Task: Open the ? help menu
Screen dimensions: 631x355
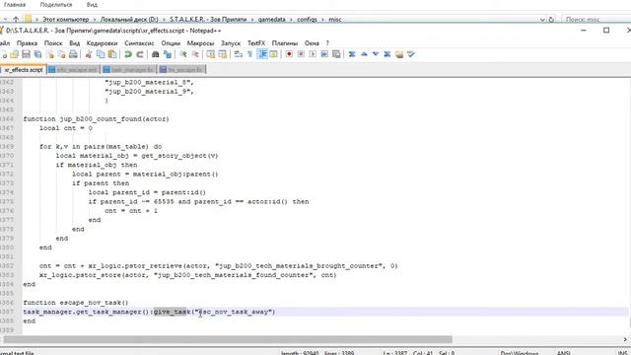Action: pyautogui.click(x=327, y=43)
